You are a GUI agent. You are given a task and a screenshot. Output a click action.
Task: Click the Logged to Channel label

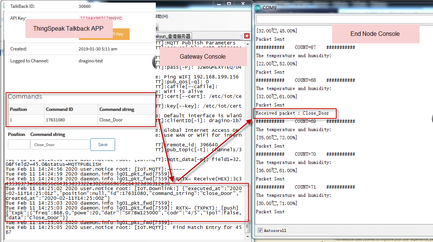[30, 61]
